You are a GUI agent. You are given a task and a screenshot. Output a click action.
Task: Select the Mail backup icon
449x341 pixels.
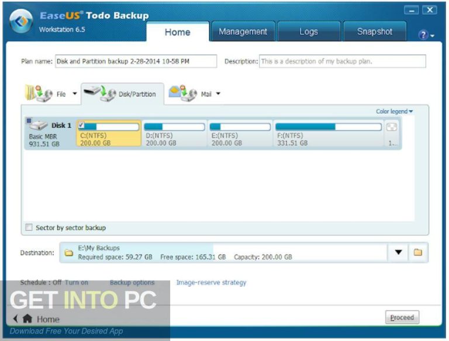(x=183, y=93)
